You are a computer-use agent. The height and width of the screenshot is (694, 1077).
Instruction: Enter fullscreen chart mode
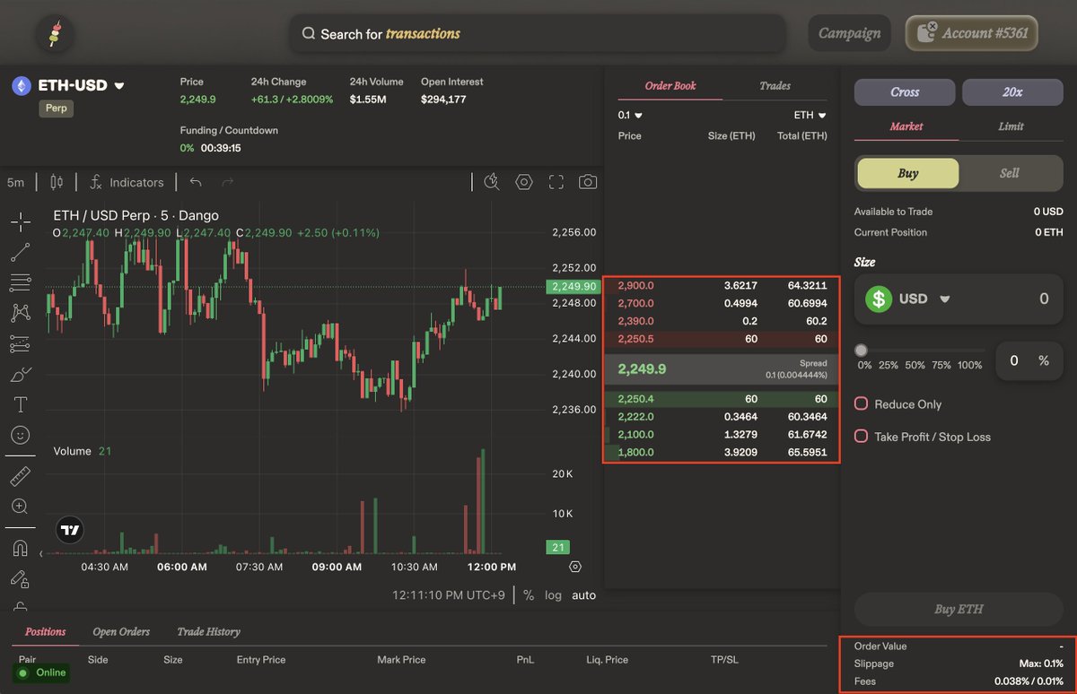556,182
